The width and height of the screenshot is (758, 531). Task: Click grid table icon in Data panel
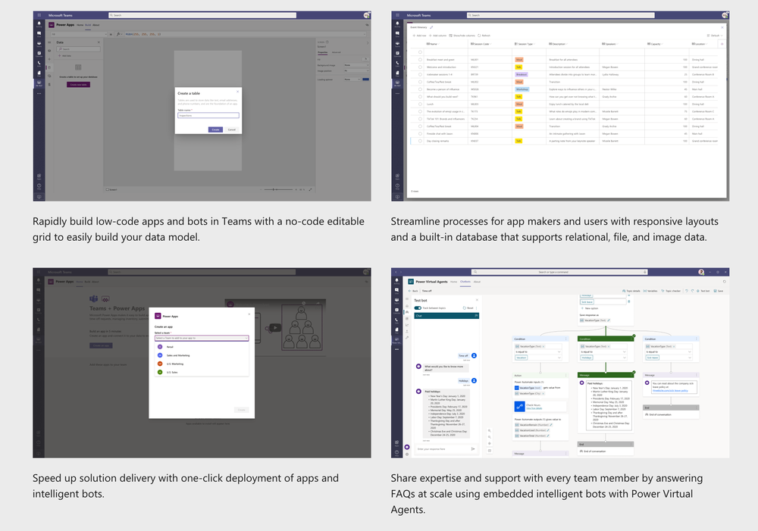(x=78, y=67)
